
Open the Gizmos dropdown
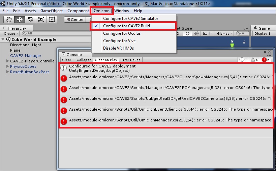coord(224,33)
